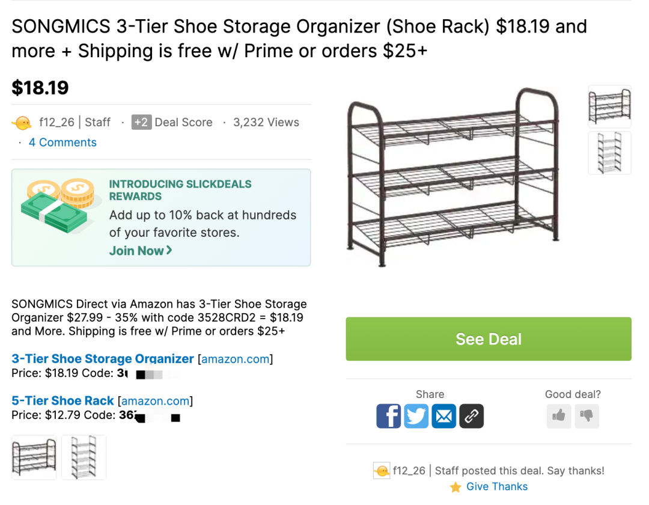Share deal by email envelope icon
Screen dimensions: 649x505
pos(443,415)
